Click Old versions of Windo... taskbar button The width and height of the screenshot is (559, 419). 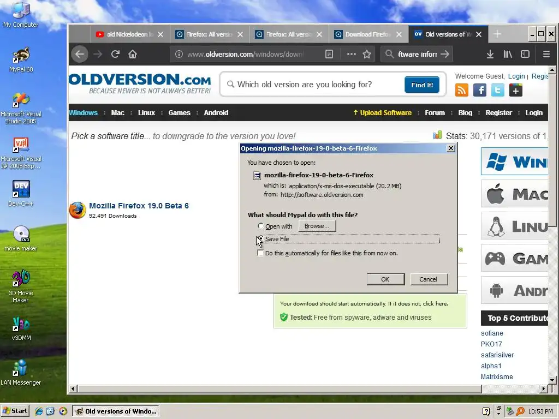[x=116, y=411]
